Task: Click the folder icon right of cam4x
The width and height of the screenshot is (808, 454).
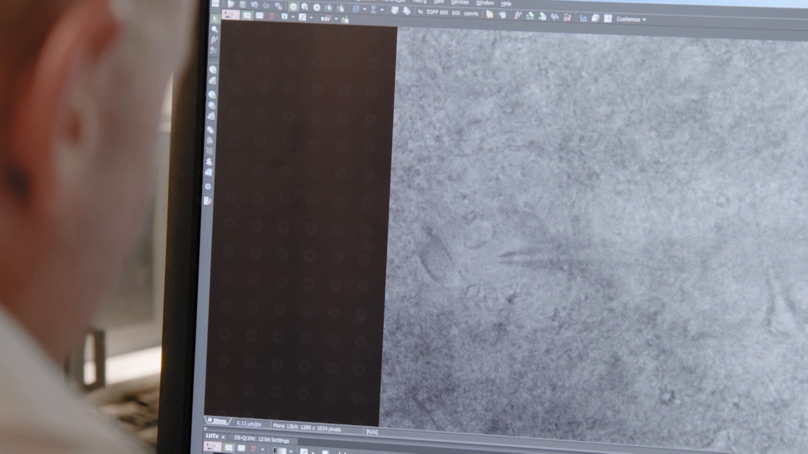Action: [x=489, y=14]
